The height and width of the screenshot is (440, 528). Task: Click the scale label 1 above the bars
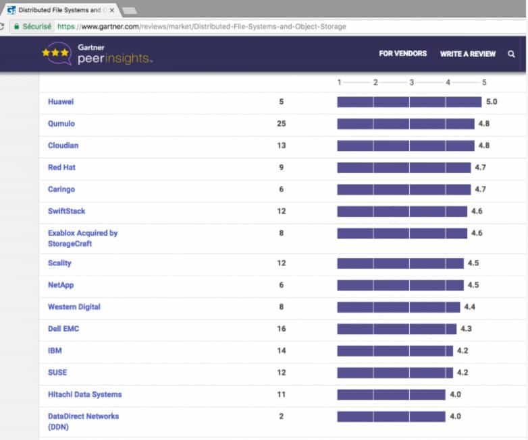(x=339, y=82)
